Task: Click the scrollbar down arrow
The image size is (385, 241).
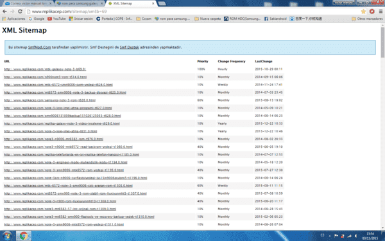Action: [x=382, y=228]
